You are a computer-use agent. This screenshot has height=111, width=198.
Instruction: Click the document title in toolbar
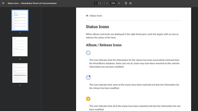pyautogui.click(x=32, y=3)
